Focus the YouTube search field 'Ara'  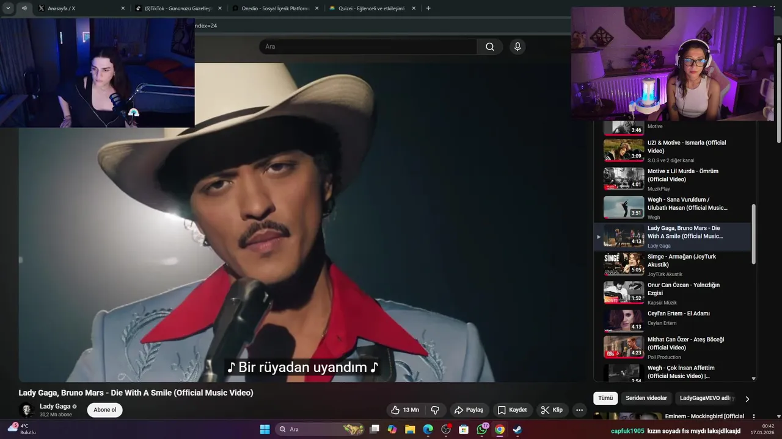368,47
